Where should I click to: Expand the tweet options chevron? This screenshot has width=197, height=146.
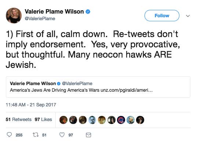click(x=188, y=16)
